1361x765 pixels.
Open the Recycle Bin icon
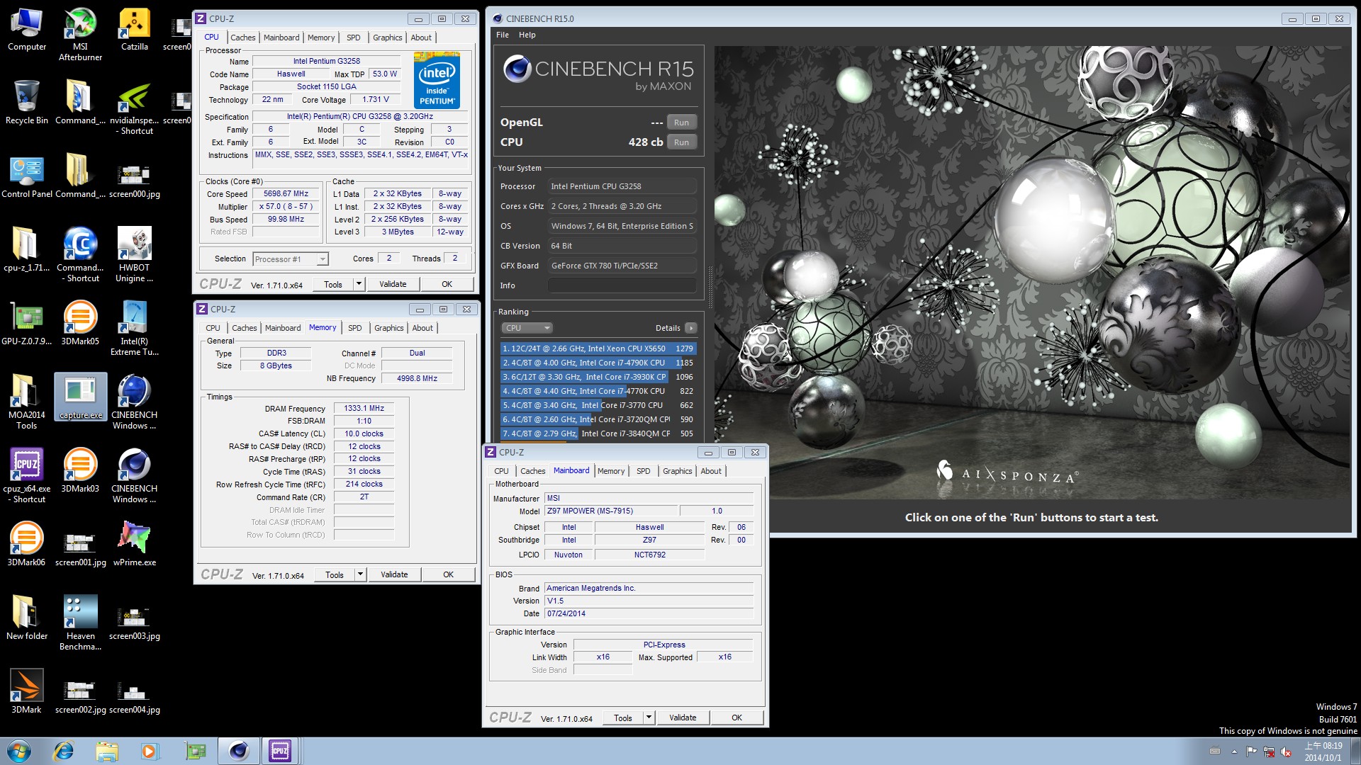point(27,103)
